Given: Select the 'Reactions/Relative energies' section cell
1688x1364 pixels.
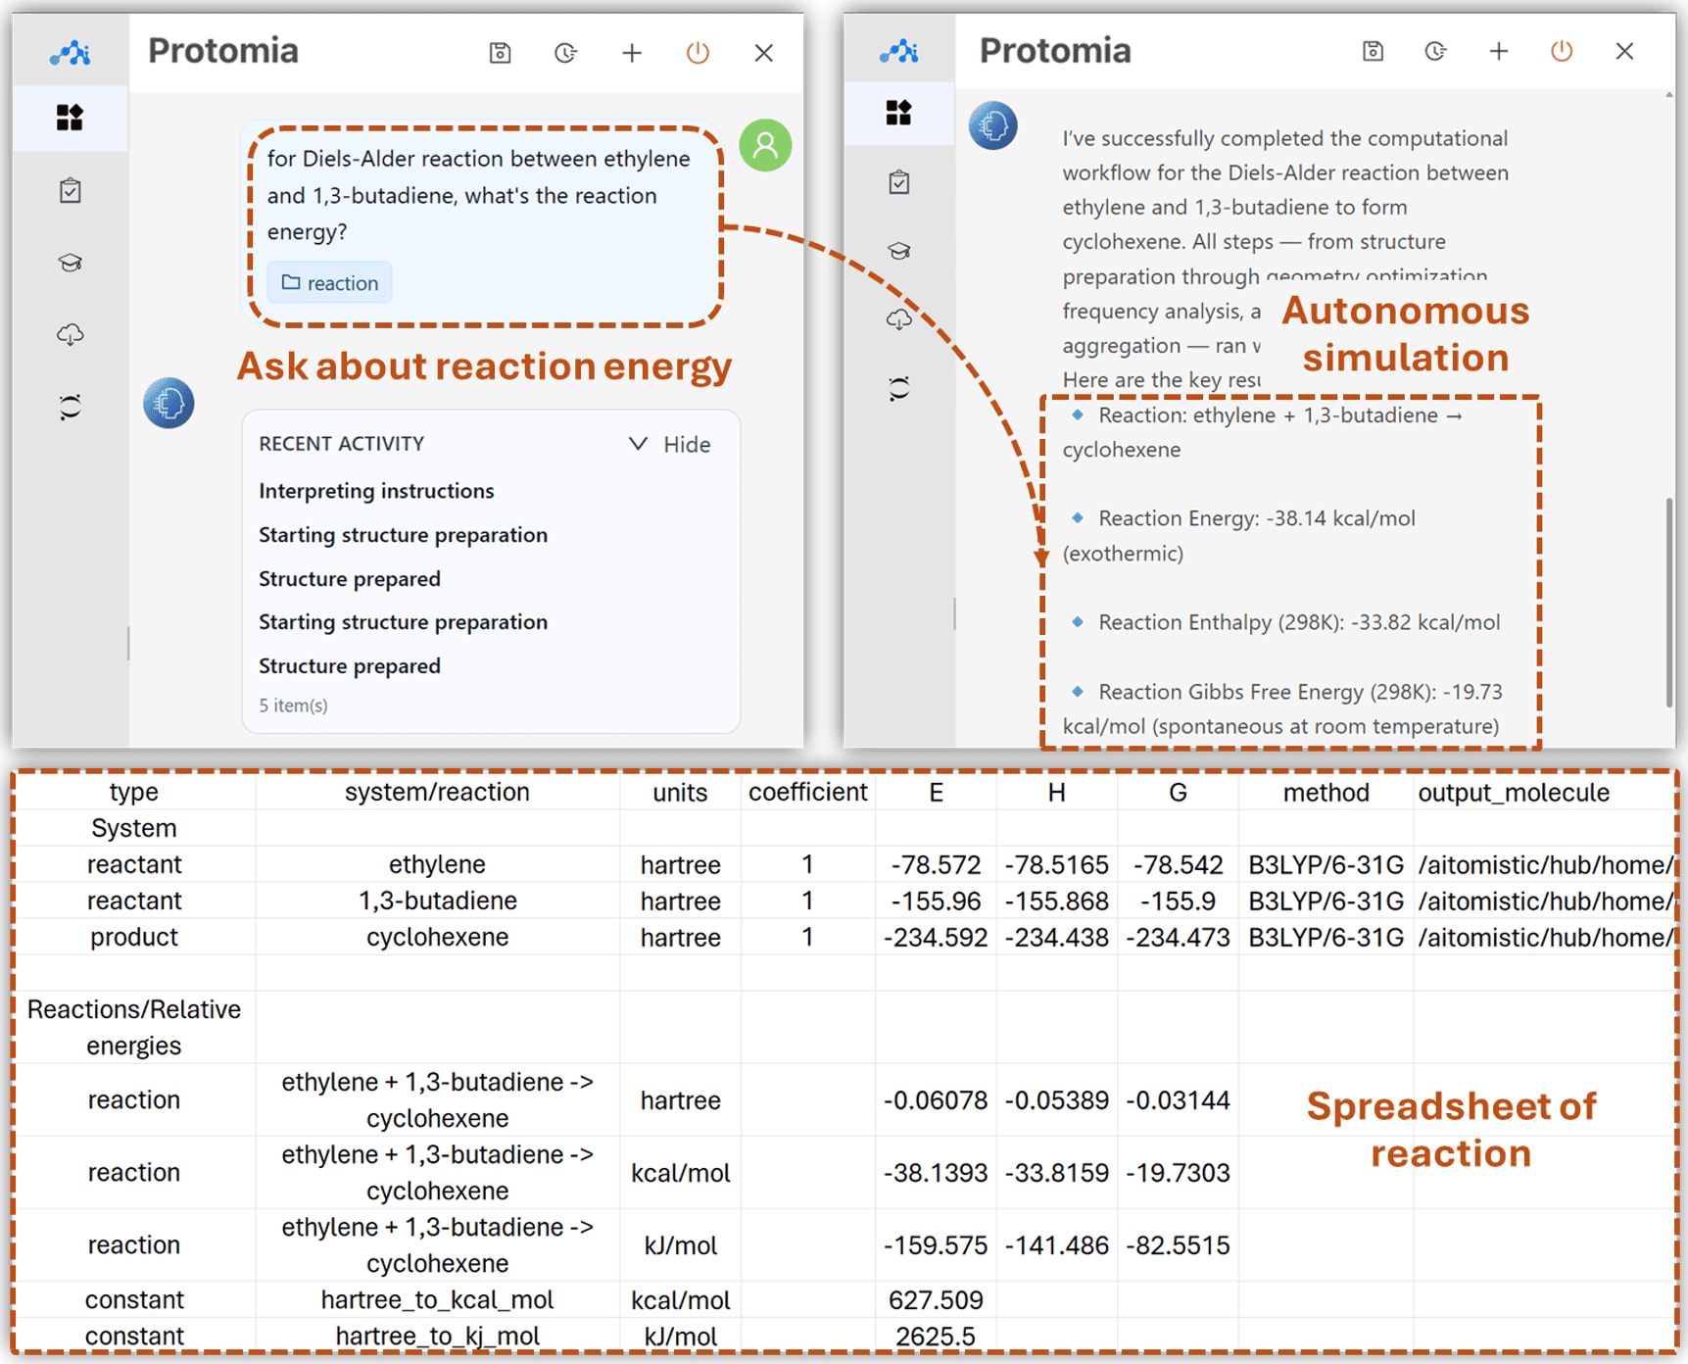Looking at the screenshot, I should coord(134,1028).
